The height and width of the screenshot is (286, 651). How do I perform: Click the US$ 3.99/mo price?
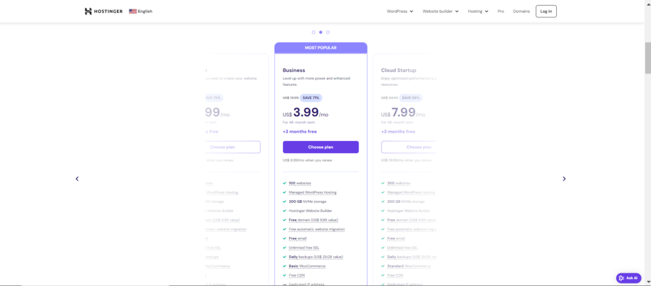[x=306, y=113]
